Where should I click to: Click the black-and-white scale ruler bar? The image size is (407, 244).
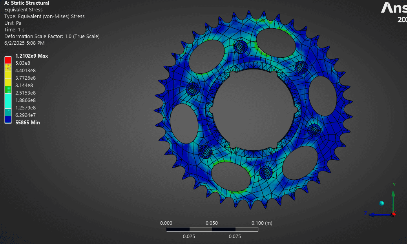click(x=212, y=229)
